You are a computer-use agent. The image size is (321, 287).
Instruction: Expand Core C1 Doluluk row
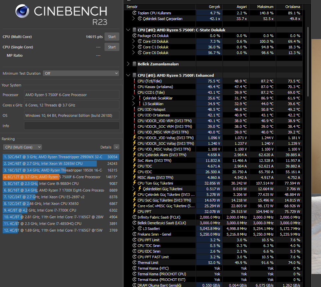(x=133, y=47)
